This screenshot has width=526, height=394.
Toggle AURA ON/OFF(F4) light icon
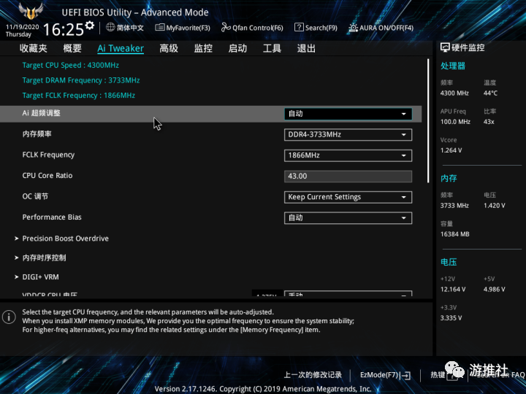(x=354, y=28)
